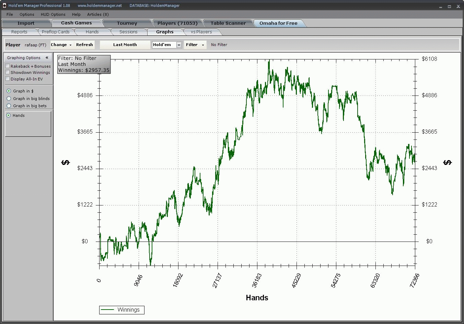The height and width of the screenshot is (324, 464).
Task: Switch to the vs Players sub-tab
Action: coord(201,32)
